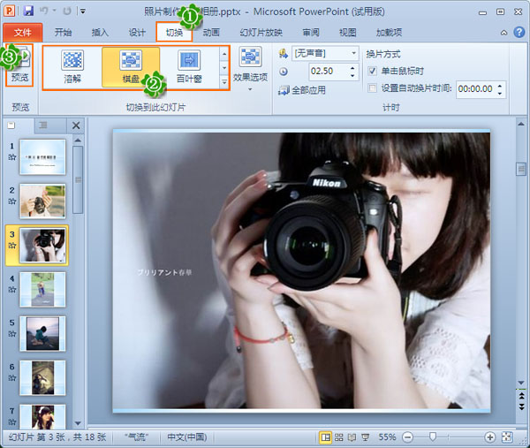Select the 棋盘 transition effect

click(x=131, y=66)
